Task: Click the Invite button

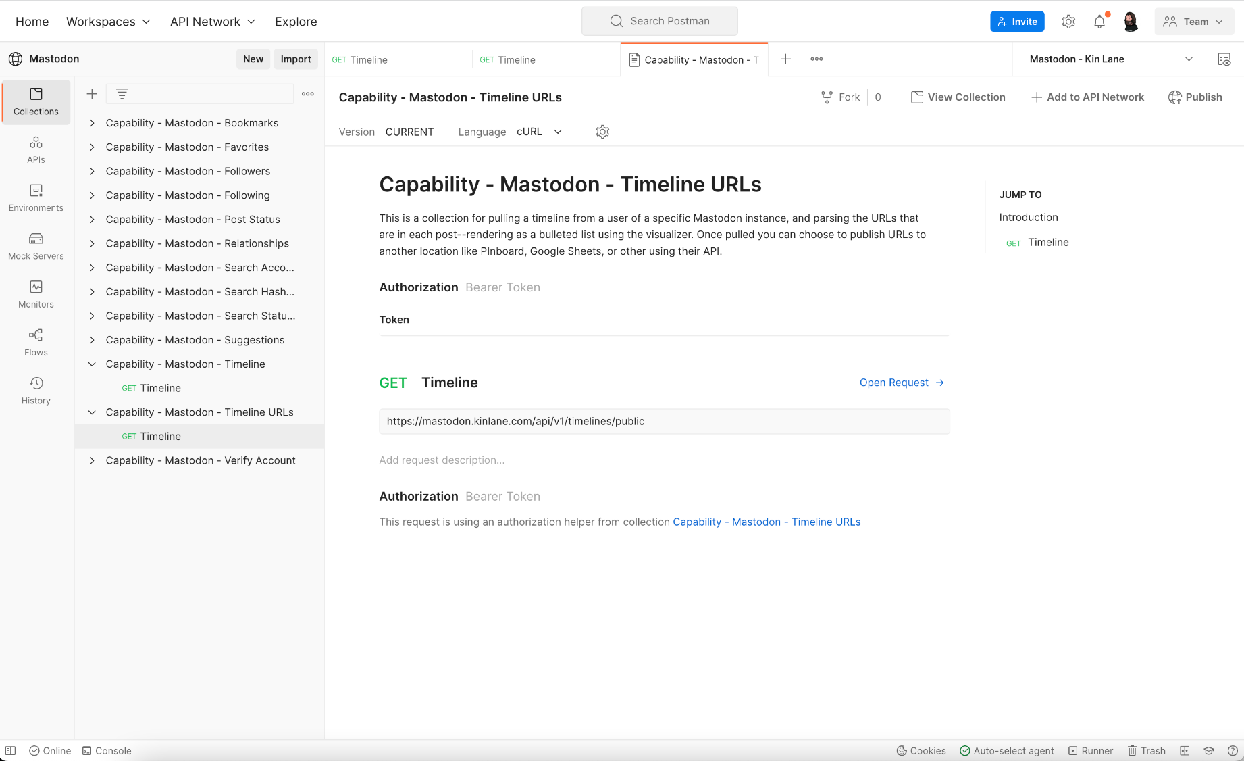Action: 1017,22
